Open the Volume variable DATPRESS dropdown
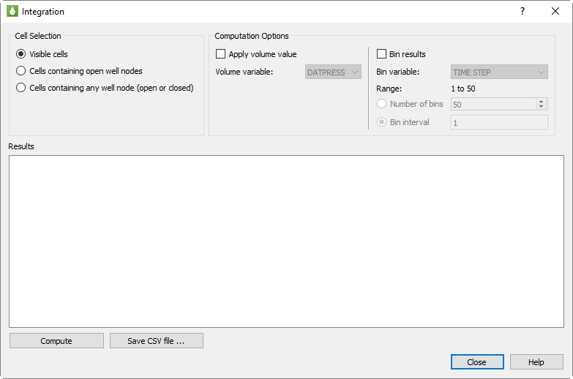The image size is (573, 379). (x=333, y=72)
